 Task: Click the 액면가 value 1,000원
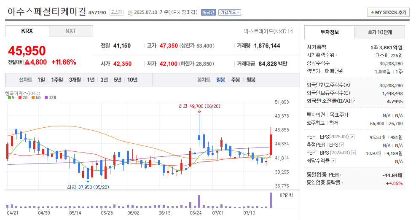[x=383, y=72]
